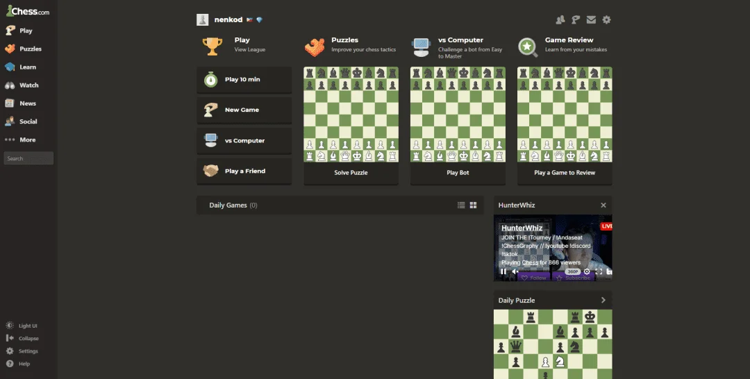Viewport: 750px width, 379px height.
Task: Click Play a Game to Review board thumbnail
Action: coord(565,115)
